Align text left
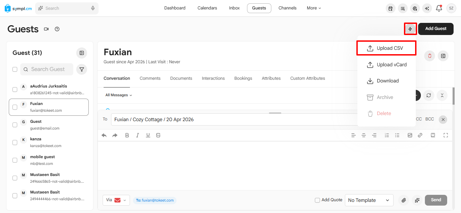 353,135
